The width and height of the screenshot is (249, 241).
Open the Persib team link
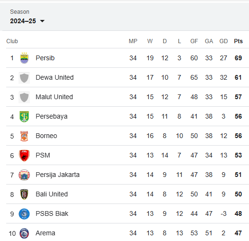pyautogui.click(x=45, y=58)
